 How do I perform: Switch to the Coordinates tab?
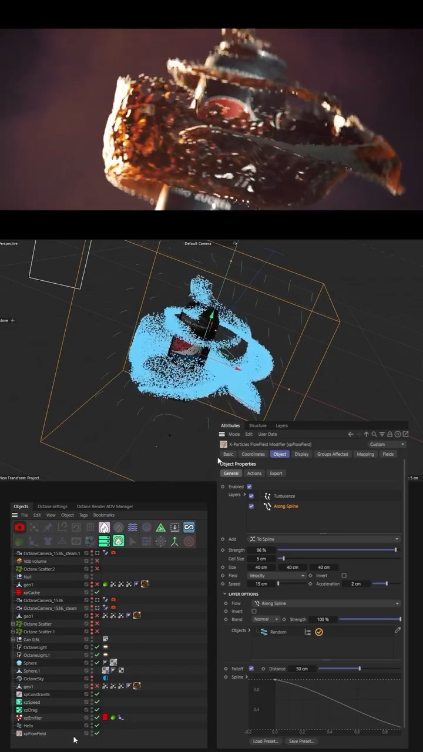coord(253,454)
